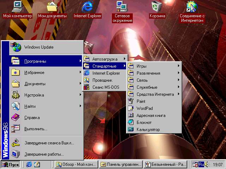Image resolution: width=226 pixels, height=169 pixels.
Task: Select Стандартные menu entry
Action: [105, 66]
